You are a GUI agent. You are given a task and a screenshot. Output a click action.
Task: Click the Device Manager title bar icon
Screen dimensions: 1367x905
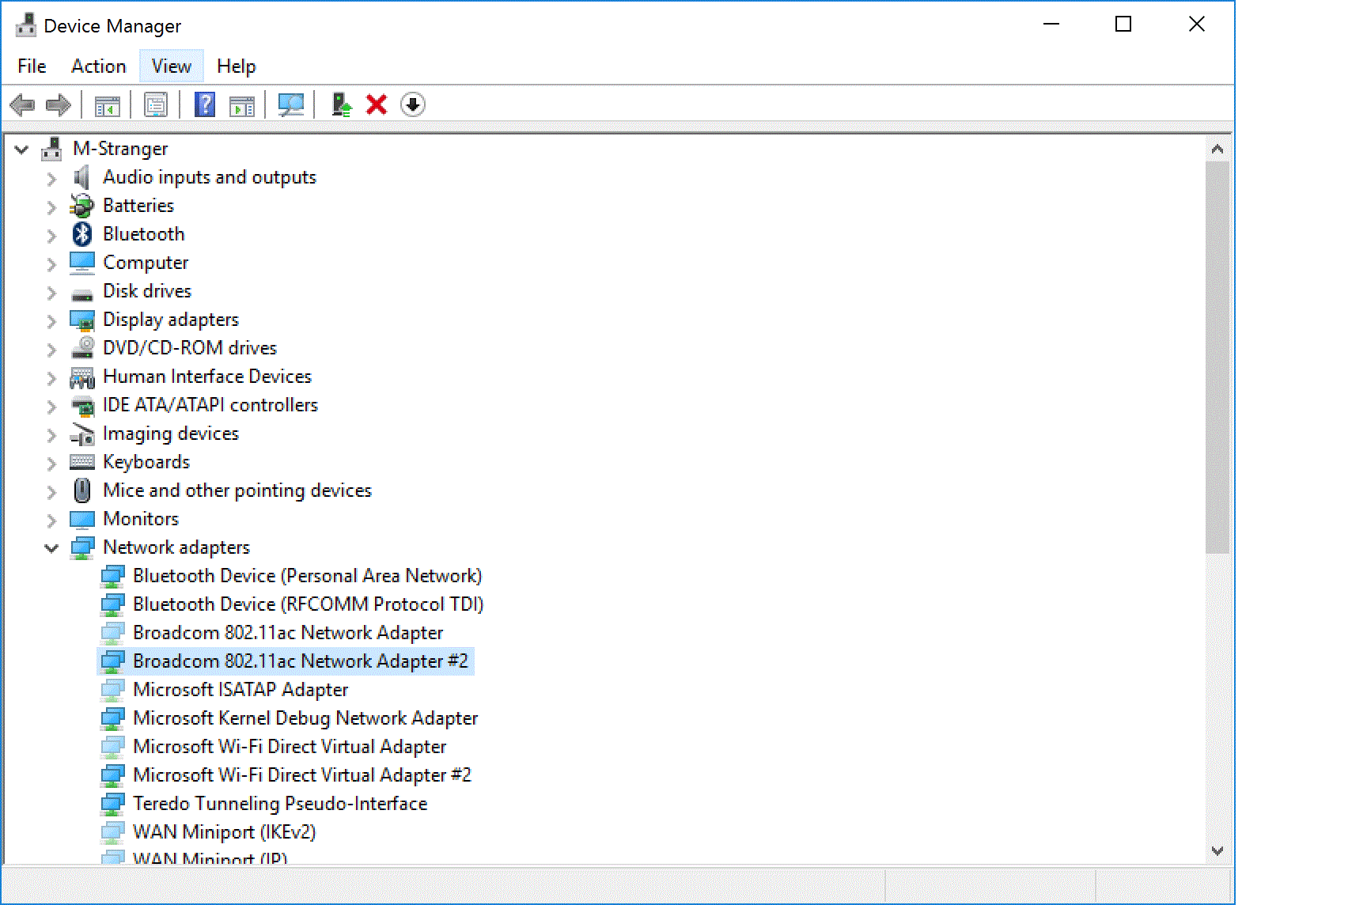tap(26, 25)
